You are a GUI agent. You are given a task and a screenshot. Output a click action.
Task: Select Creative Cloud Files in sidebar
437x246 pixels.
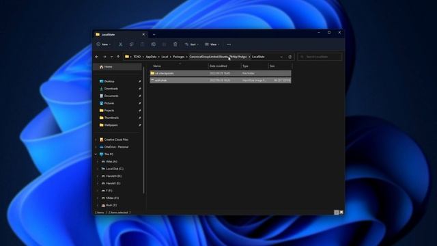click(116, 139)
